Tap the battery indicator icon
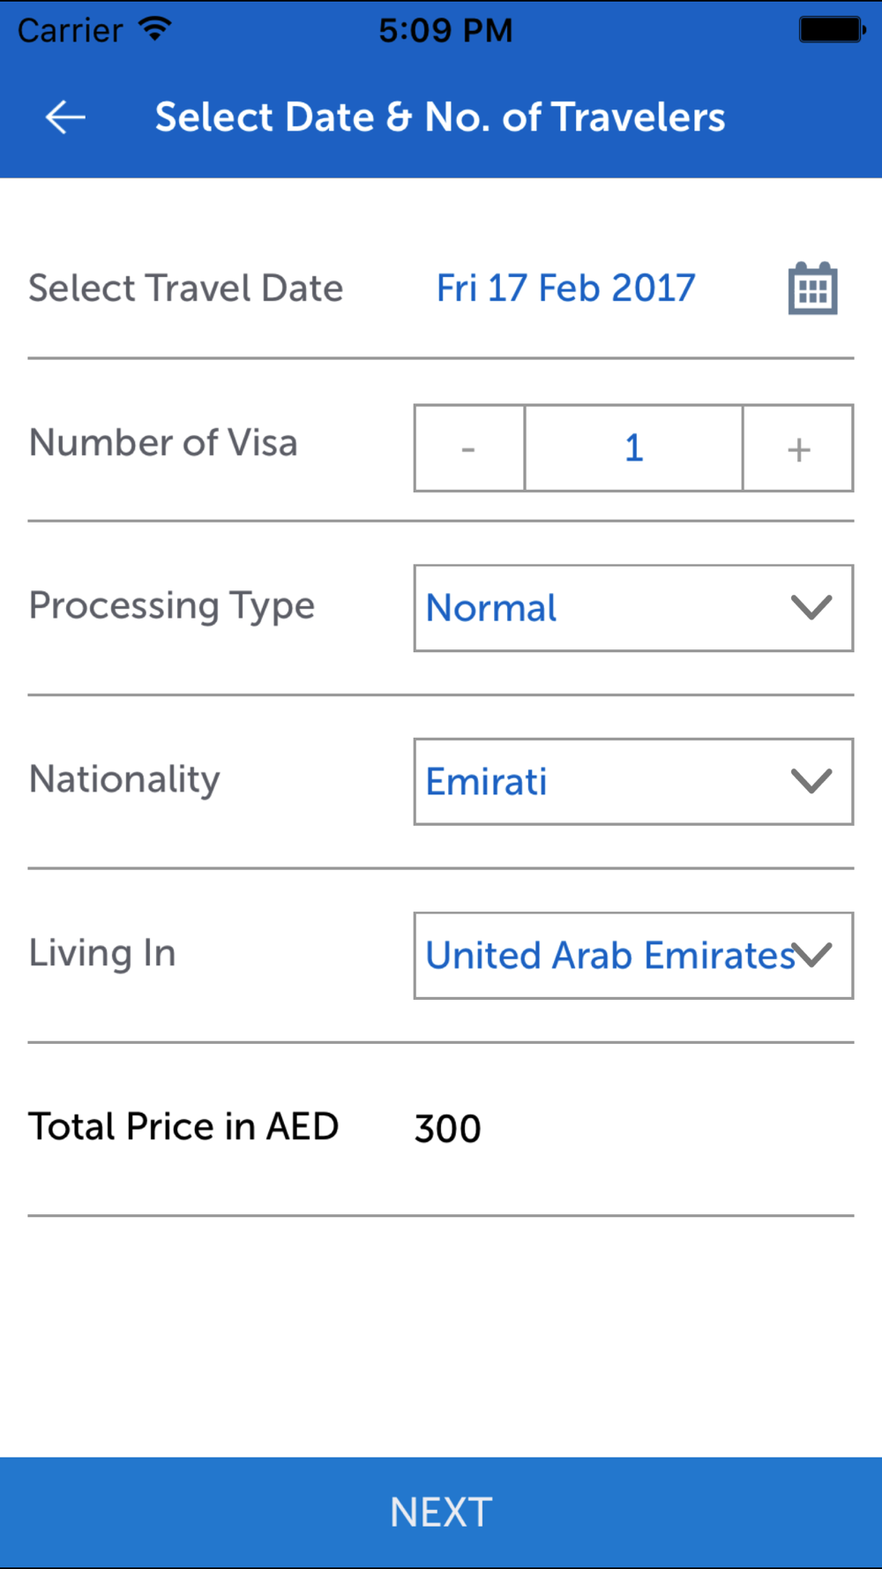The image size is (882, 1569). tap(833, 30)
